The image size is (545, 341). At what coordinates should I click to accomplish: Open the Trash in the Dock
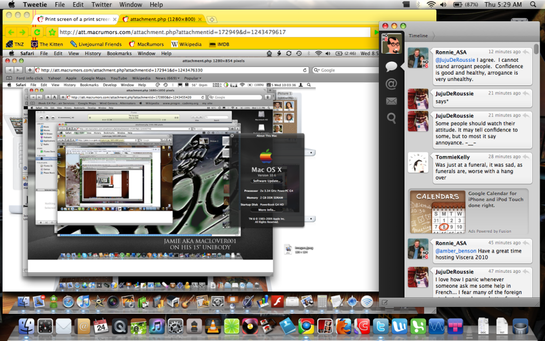521,327
